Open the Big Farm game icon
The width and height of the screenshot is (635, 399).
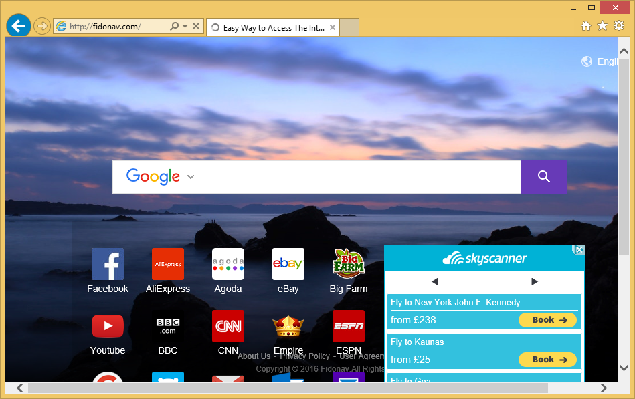pyautogui.click(x=348, y=263)
